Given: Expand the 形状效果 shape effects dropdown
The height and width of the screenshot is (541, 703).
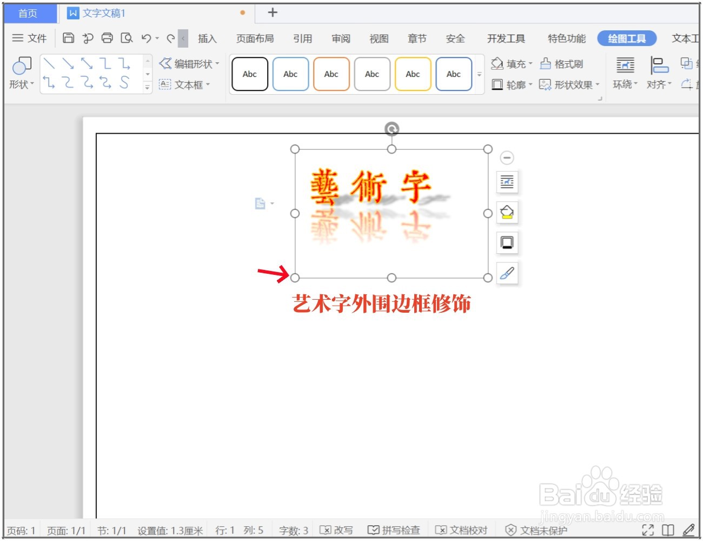Looking at the screenshot, I should [x=597, y=84].
